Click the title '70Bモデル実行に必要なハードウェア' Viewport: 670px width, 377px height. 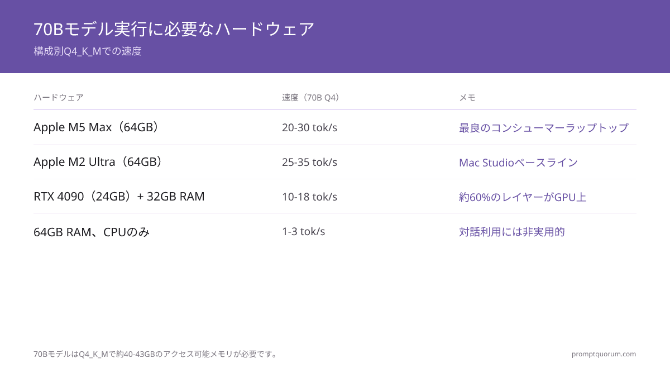(x=174, y=29)
